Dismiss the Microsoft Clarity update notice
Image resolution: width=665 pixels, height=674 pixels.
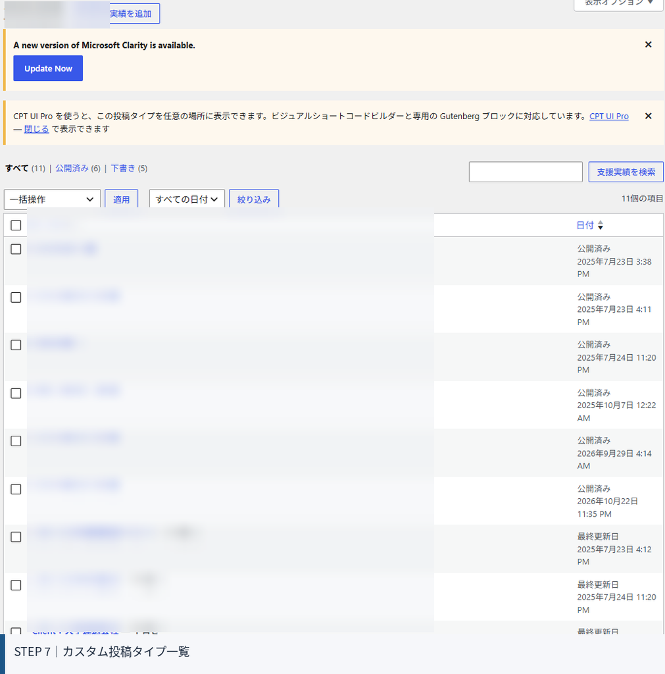(649, 45)
